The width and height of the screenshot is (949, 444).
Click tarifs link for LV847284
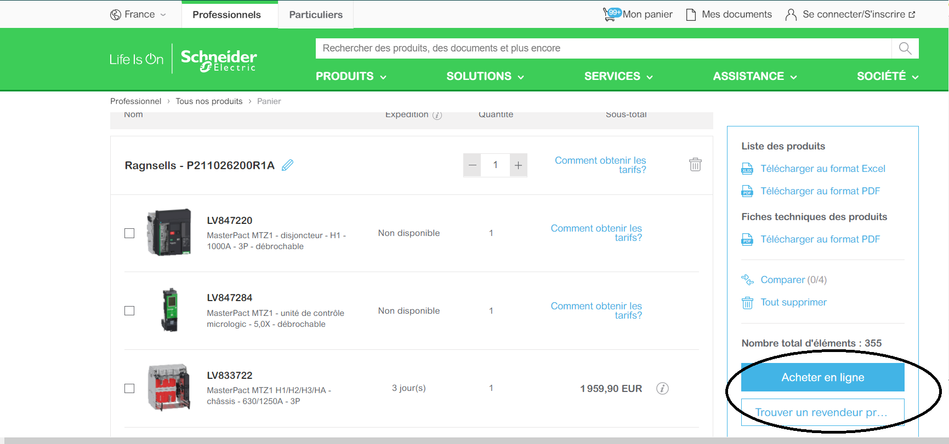596,310
